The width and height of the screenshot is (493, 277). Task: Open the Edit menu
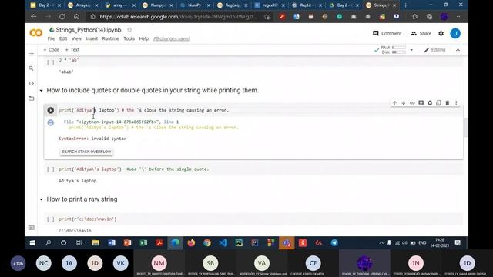63,38
